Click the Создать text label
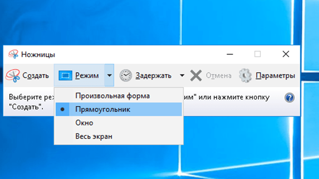This screenshot has height=179, width=319. pos(36,75)
